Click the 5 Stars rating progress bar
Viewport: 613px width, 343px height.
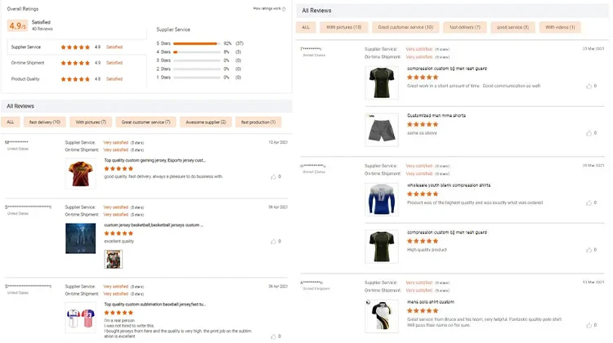click(196, 43)
